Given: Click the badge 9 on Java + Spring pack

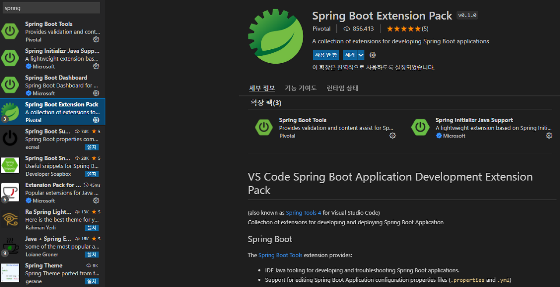Looking at the screenshot, I should pyautogui.click(x=5, y=253).
